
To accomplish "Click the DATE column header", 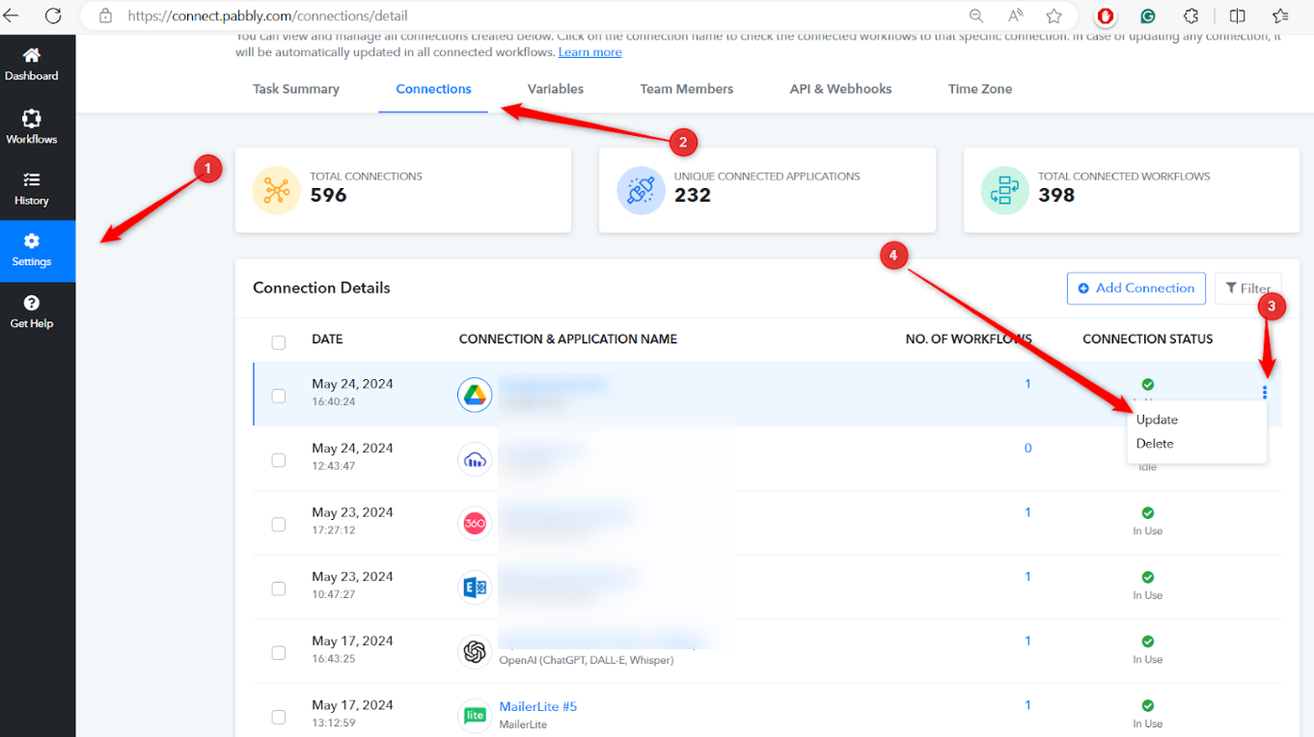I will tap(327, 339).
